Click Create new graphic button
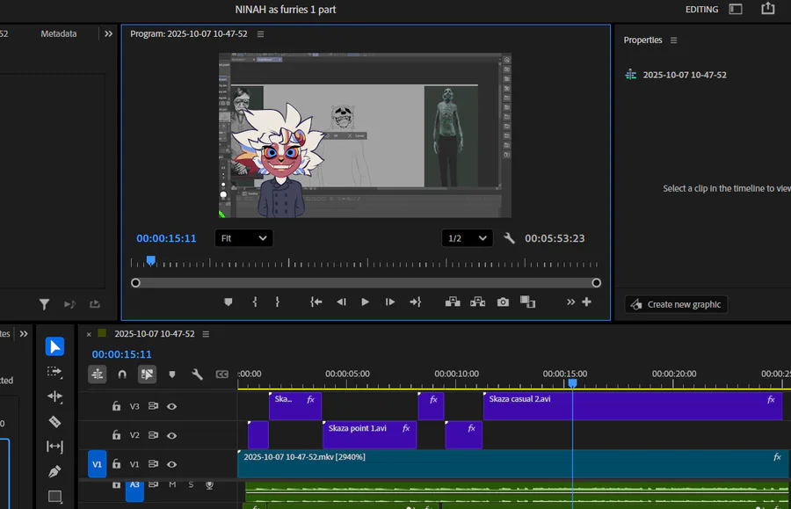 click(676, 304)
